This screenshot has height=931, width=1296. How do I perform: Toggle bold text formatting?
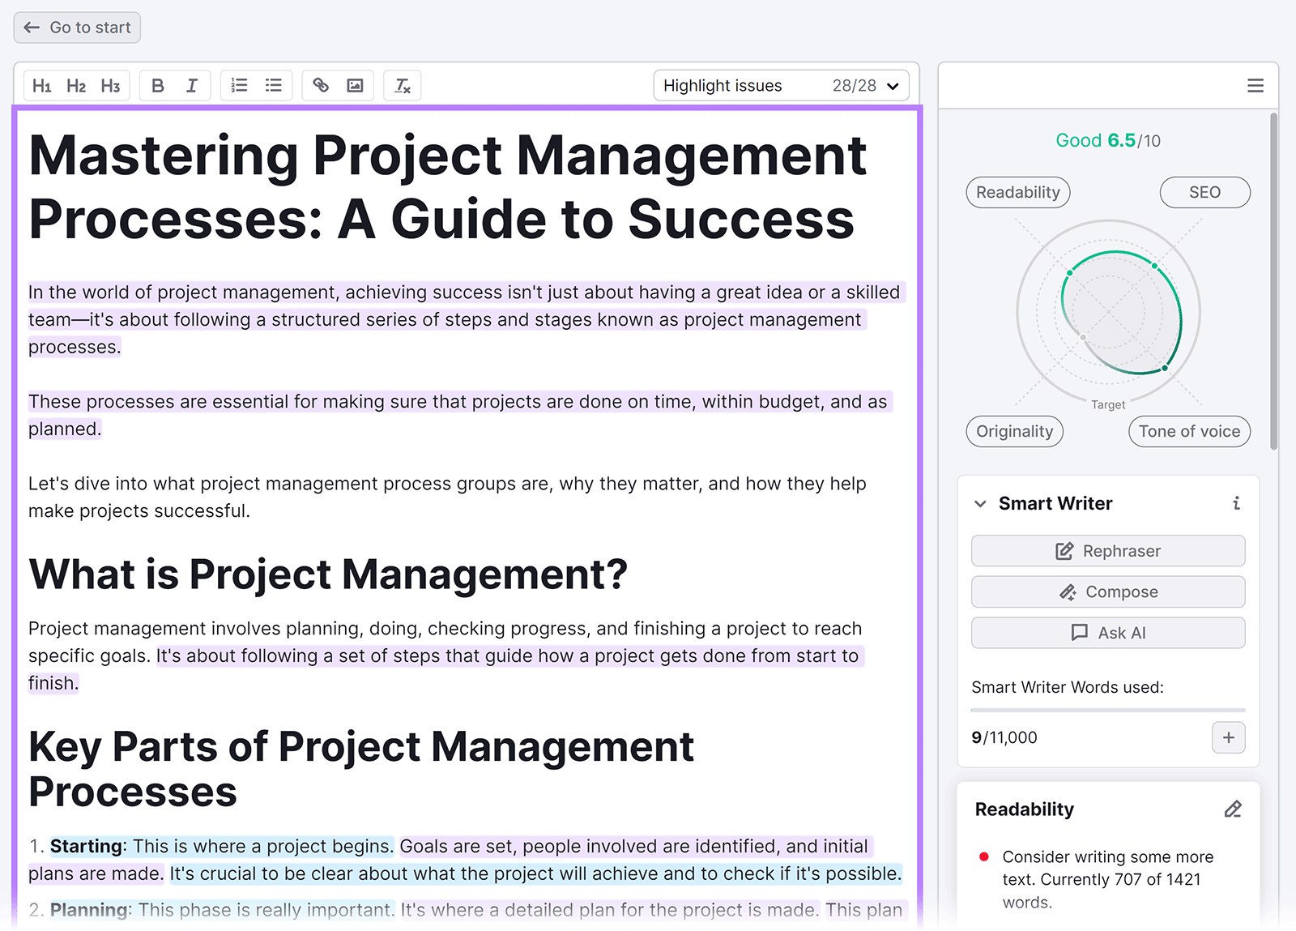click(158, 86)
